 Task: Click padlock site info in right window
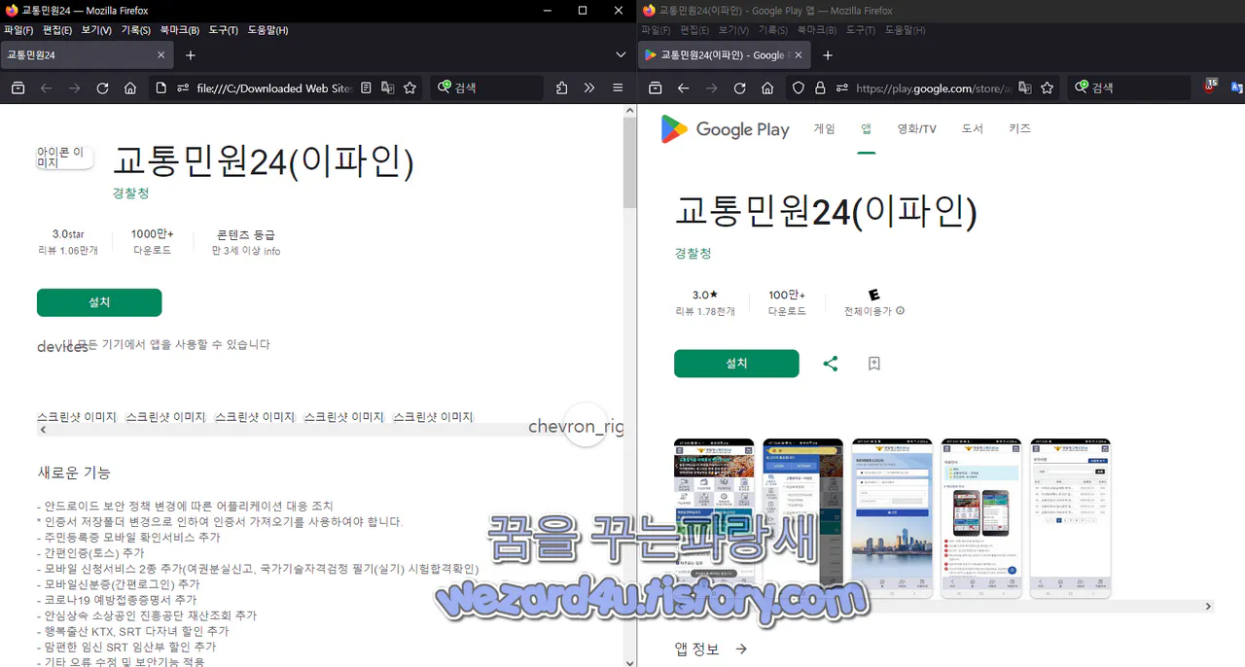click(820, 88)
